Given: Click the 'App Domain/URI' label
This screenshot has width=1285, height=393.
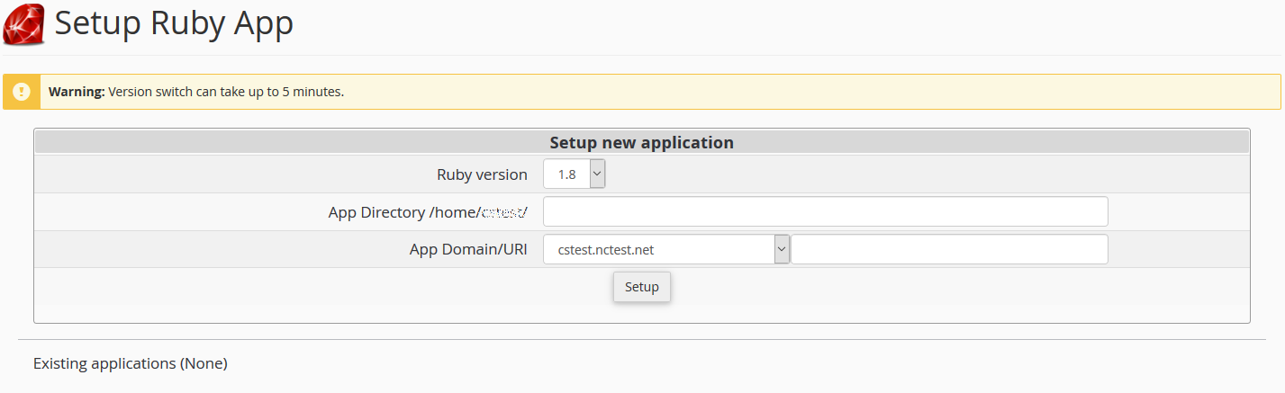Looking at the screenshot, I should (468, 249).
